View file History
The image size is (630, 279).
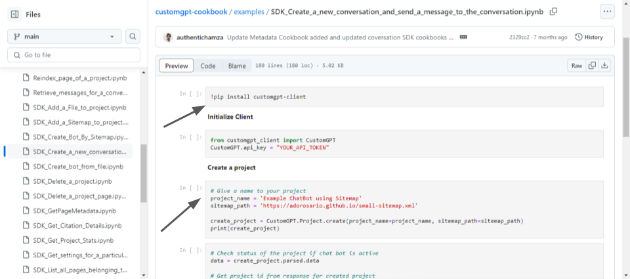coord(589,37)
